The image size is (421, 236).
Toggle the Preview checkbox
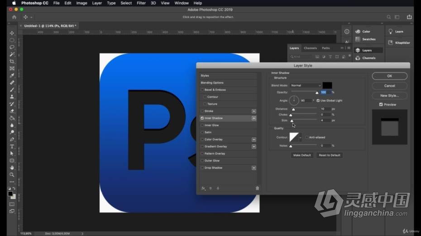tap(381, 105)
